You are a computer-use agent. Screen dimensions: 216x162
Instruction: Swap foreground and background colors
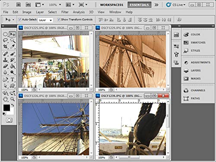coord(13,105)
